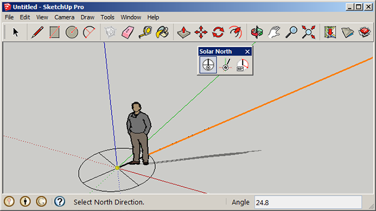Open the View menu
Screen dimensions: 376x211
pos(42,17)
